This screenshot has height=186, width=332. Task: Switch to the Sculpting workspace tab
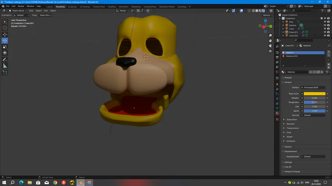coord(72,7)
